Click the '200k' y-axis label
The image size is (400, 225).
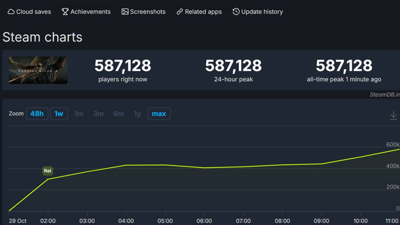393,187
